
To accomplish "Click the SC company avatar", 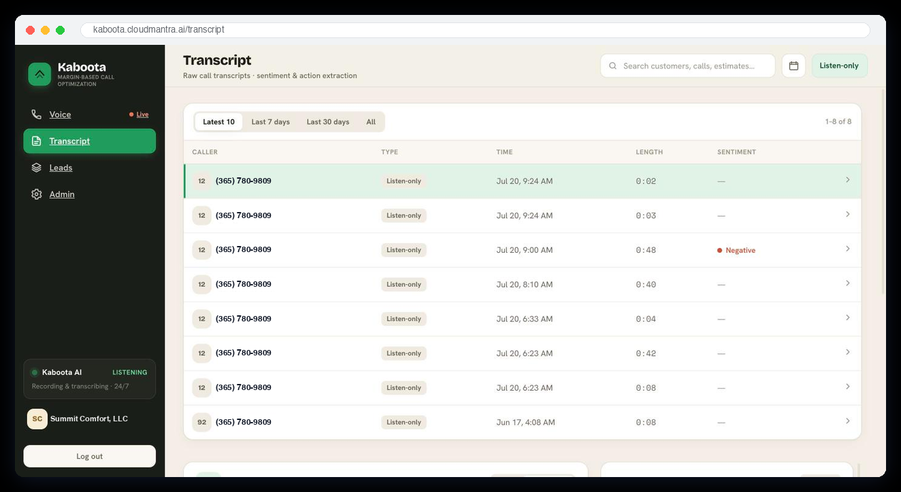I will click(37, 419).
